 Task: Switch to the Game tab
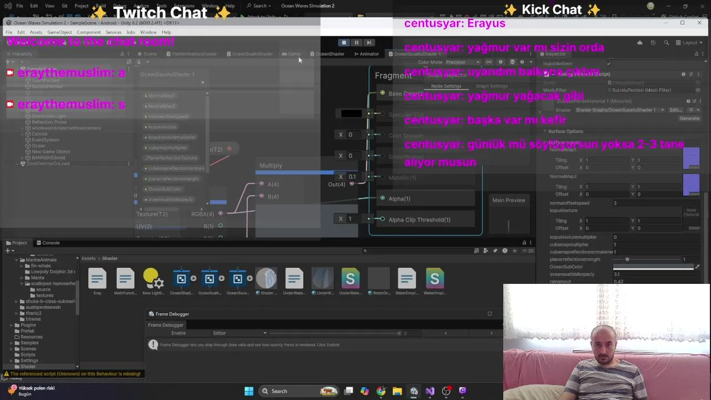[x=292, y=54]
